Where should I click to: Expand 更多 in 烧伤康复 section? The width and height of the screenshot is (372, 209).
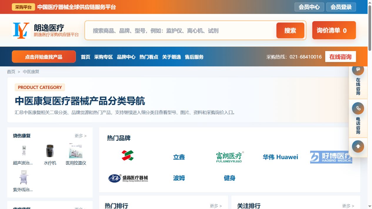coord(81,136)
